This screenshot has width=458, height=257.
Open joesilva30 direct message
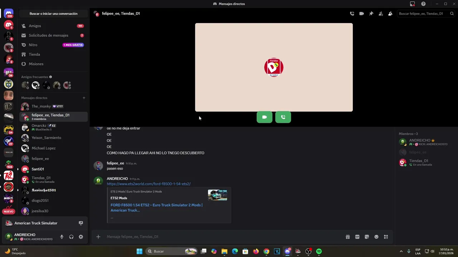[53, 211]
